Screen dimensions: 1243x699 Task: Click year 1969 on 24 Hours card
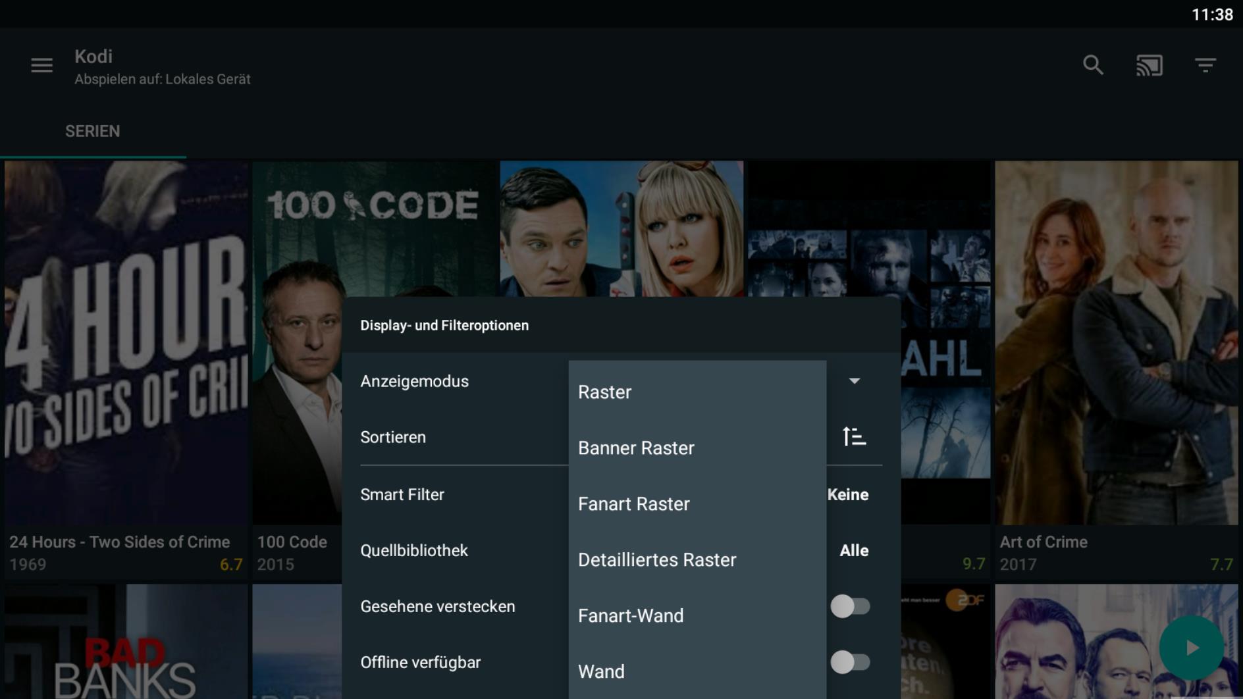(28, 565)
